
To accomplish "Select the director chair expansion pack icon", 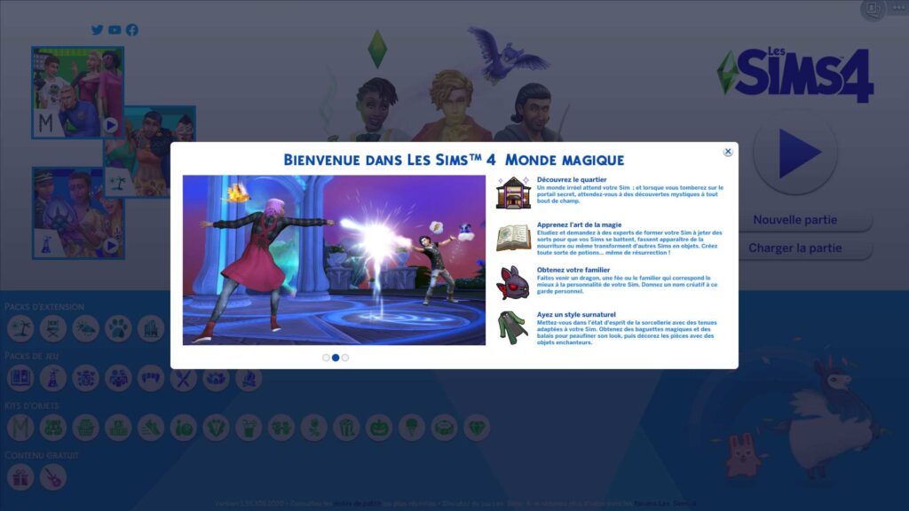I will point(52,328).
